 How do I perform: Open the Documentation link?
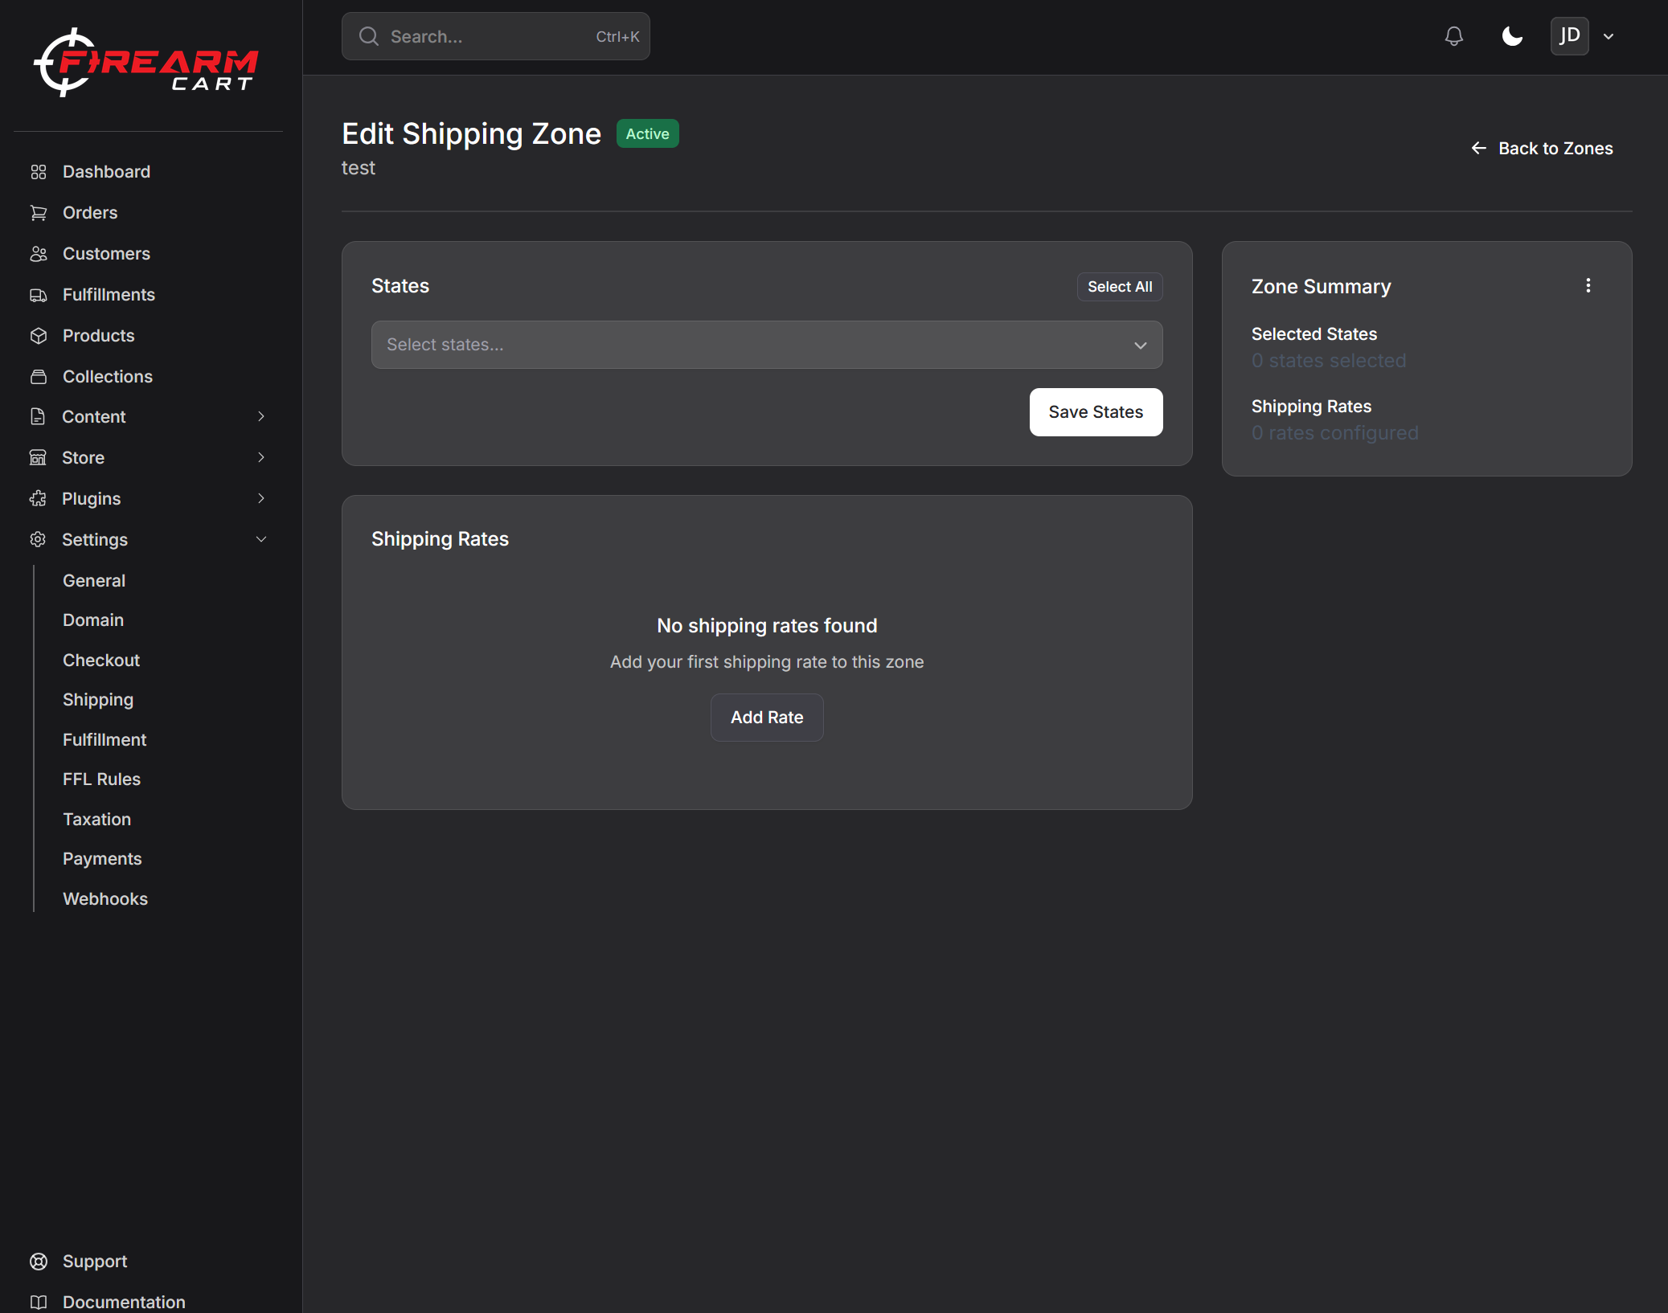(124, 1303)
